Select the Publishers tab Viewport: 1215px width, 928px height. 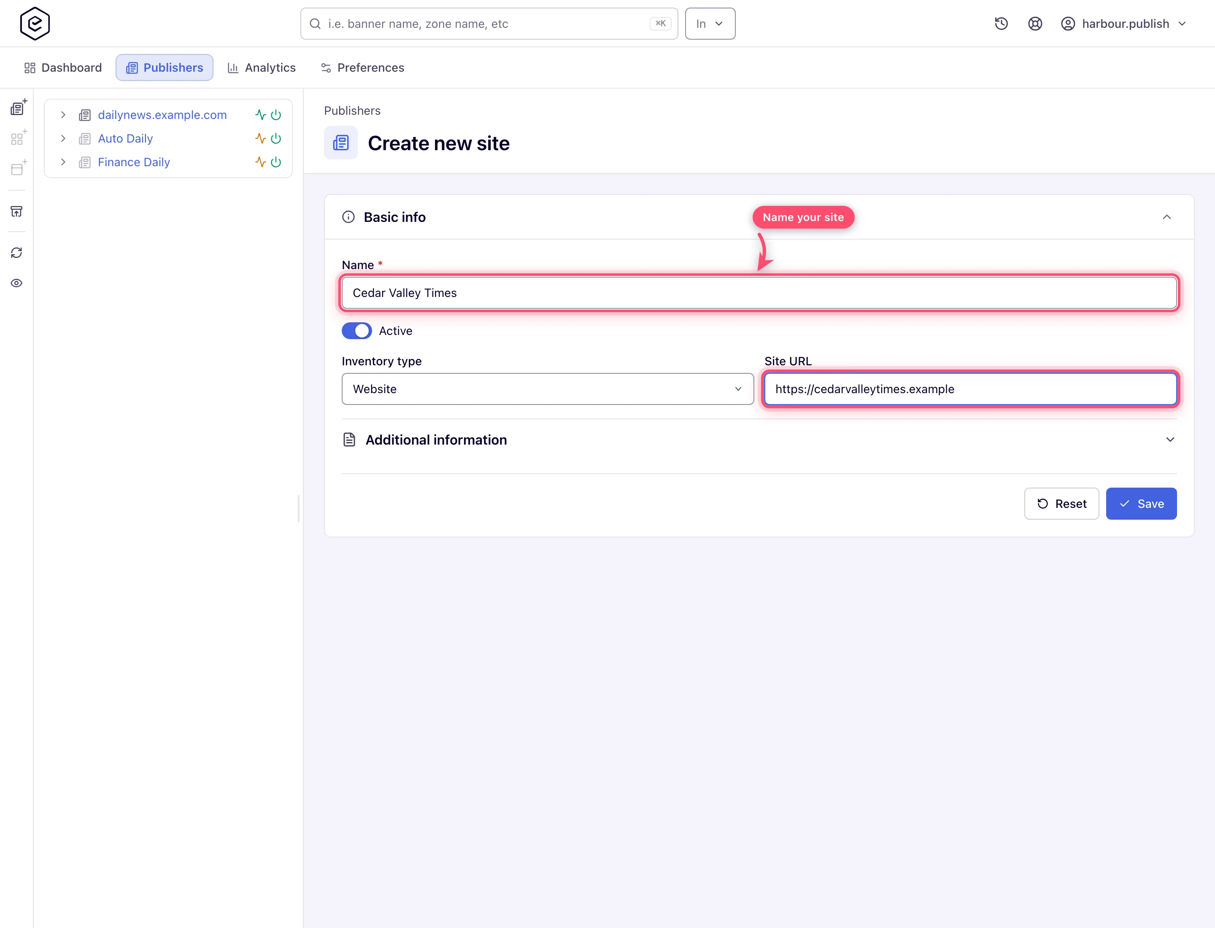tap(164, 67)
